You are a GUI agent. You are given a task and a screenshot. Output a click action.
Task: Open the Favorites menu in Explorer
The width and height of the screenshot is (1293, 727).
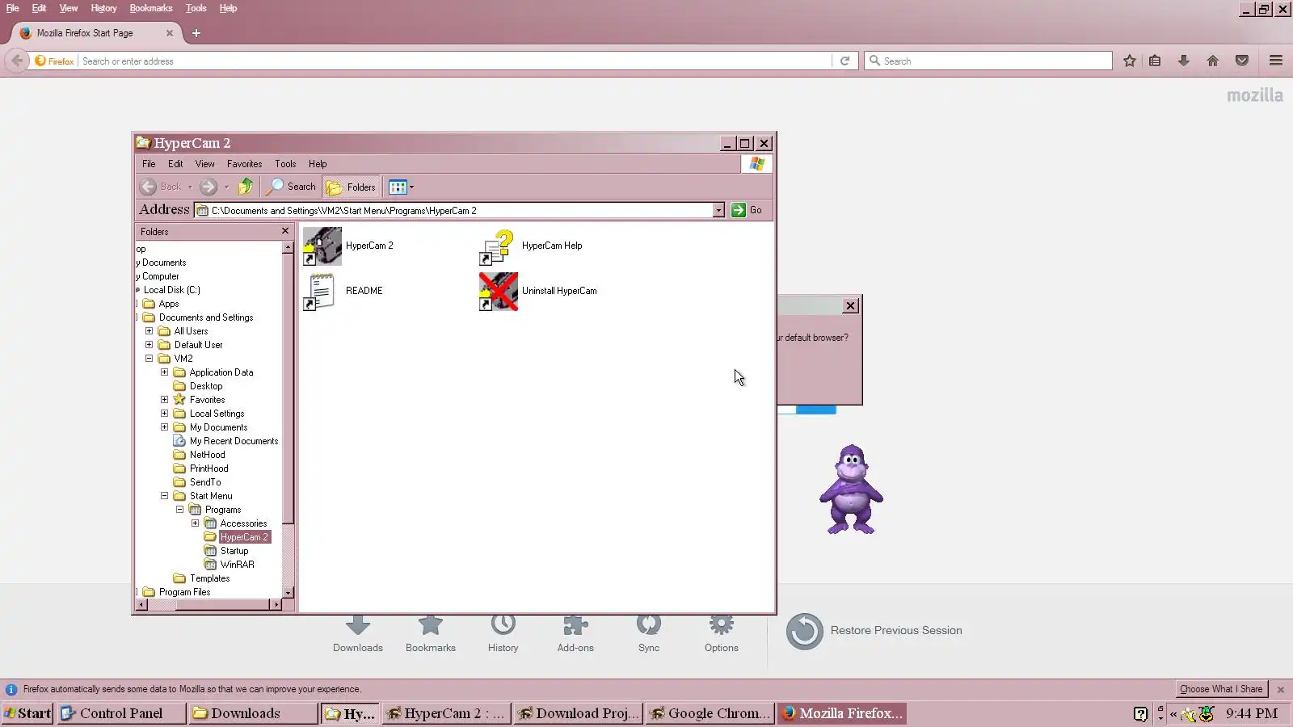[244, 164]
